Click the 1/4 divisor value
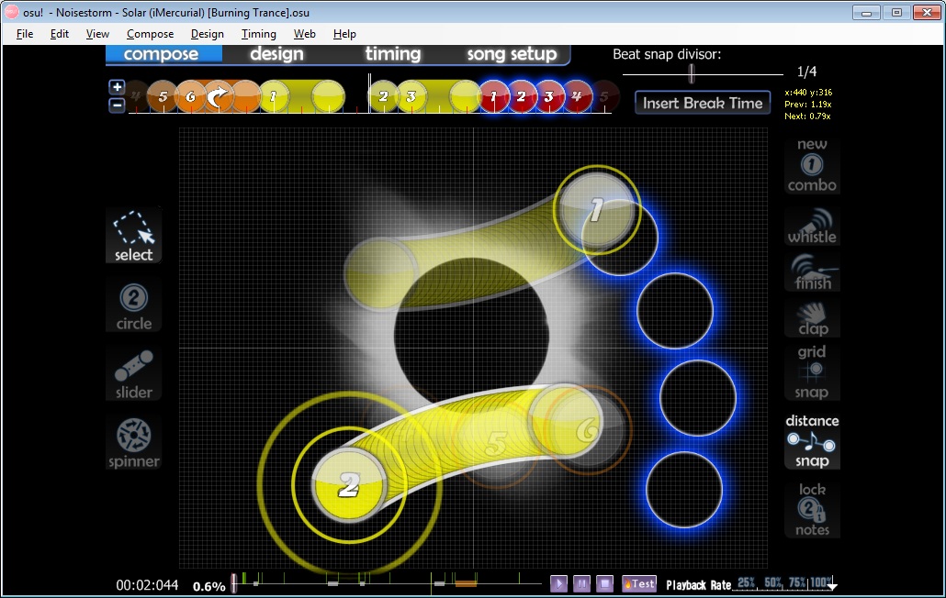This screenshot has width=946, height=598. [806, 72]
